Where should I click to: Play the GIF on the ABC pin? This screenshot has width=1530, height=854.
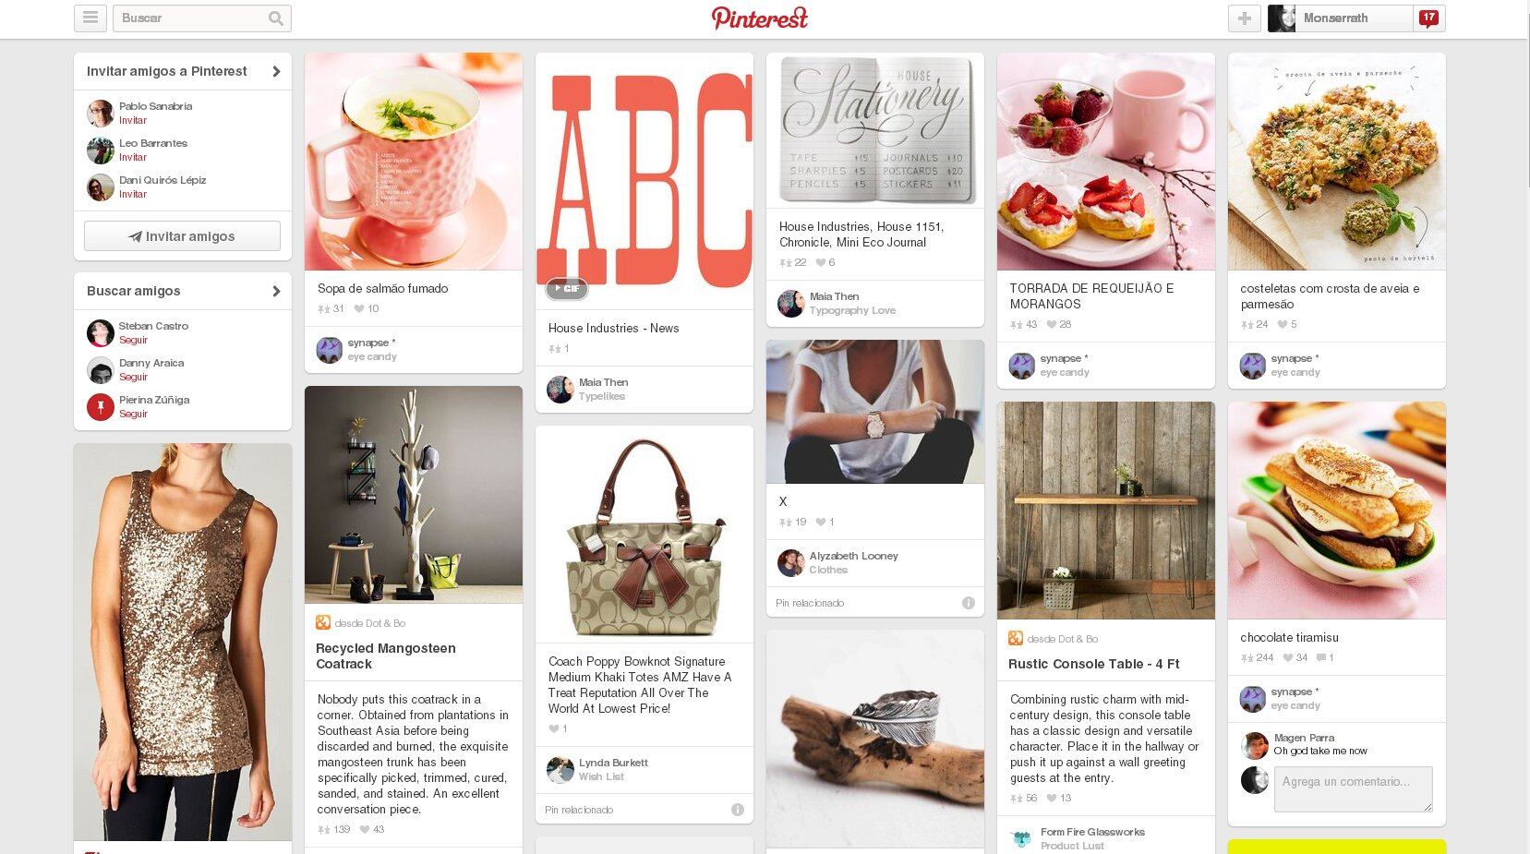point(567,288)
